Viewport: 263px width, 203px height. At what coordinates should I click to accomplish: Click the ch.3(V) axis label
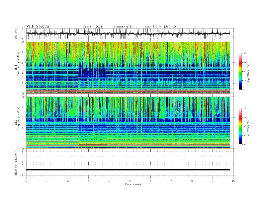[16, 157]
